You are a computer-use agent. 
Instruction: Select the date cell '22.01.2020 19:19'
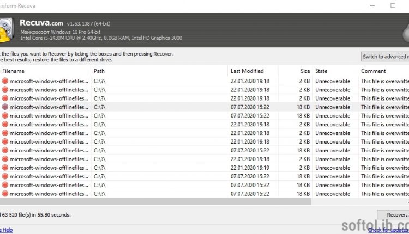[250, 168]
